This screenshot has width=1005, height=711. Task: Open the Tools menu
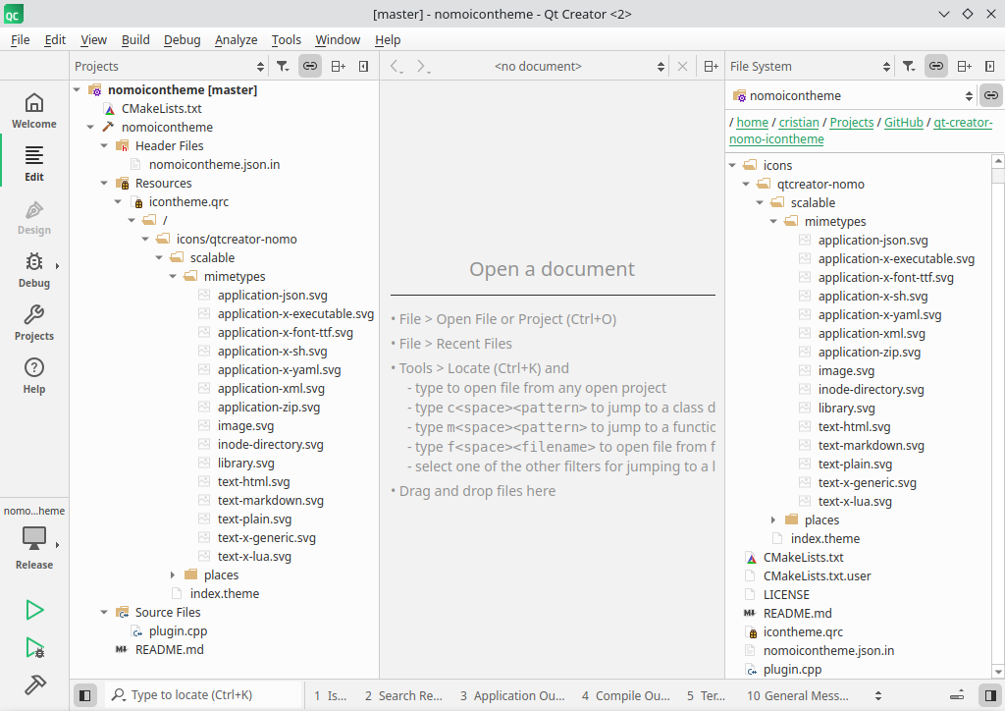[x=286, y=39]
